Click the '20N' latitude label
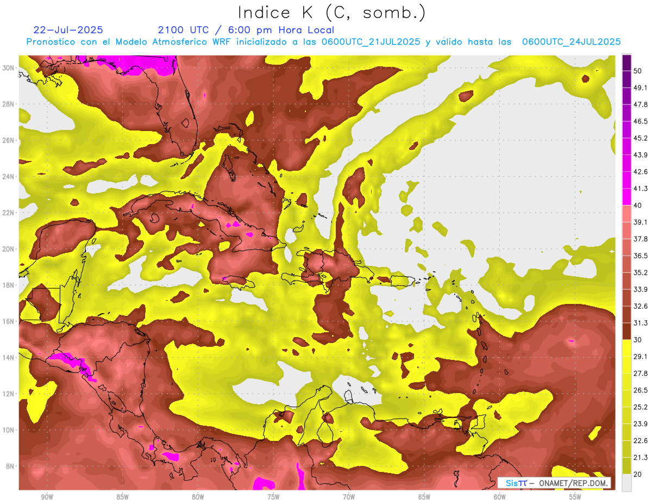The height and width of the screenshot is (504, 652). 8,249
